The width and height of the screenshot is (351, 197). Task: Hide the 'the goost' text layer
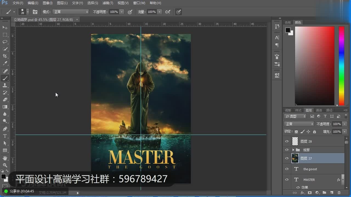[x=287, y=169]
